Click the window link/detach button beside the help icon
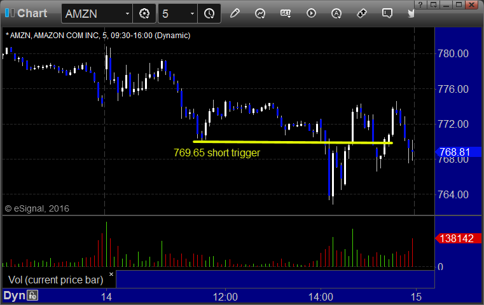 (x=433, y=4)
